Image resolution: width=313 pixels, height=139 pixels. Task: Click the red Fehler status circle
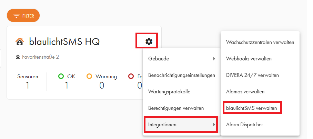tap(131, 76)
